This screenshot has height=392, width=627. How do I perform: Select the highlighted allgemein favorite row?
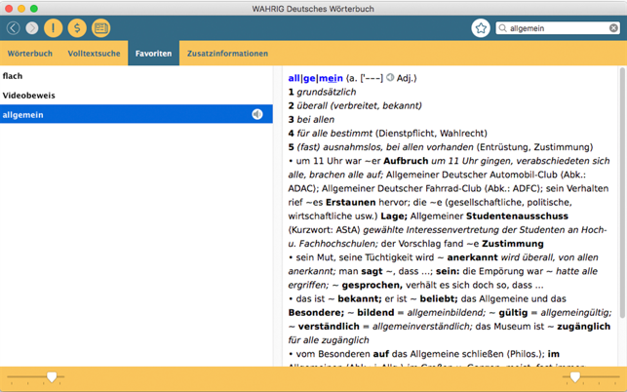136,114
